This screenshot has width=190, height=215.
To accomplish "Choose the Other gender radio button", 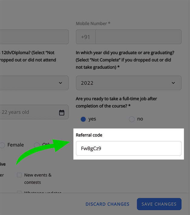I will click(x=37, y=145).
